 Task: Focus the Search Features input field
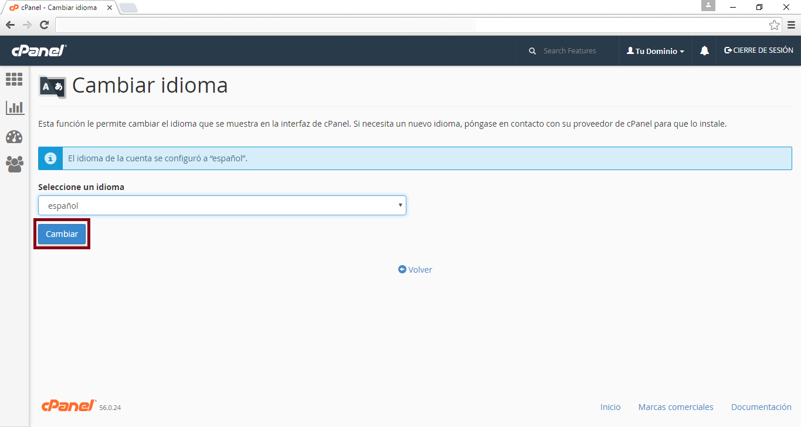575,51
